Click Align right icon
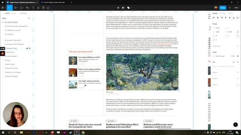 [x=222, y=18]
